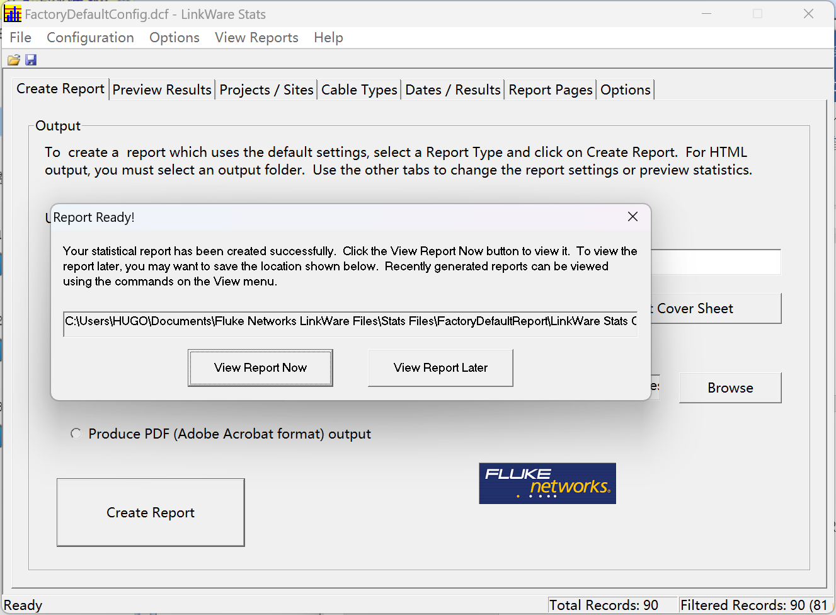Image resolution: width=836 pixels, height=615 pixels.
Task: Open the Configuration menu
Action: [90, 38]
